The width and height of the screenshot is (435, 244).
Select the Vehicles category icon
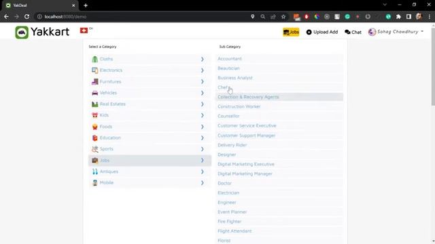tap(95, 93)
